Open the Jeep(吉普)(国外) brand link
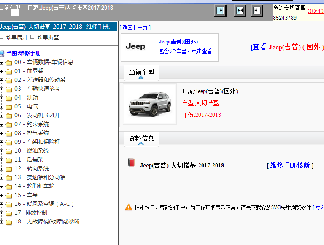324x245 pixels. tap(178, 42)
